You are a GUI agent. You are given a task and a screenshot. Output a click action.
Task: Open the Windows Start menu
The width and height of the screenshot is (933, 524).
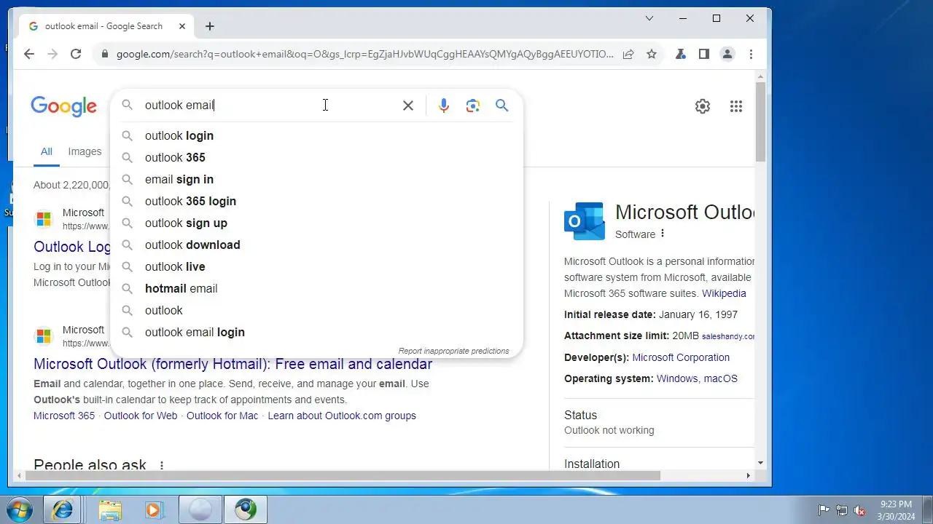coord(20,509)
